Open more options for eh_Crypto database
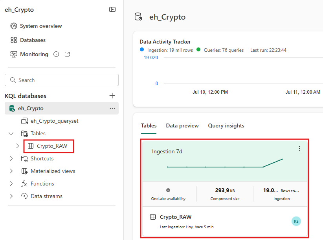This screenshot has width=323, height=240. click(112, 108)
